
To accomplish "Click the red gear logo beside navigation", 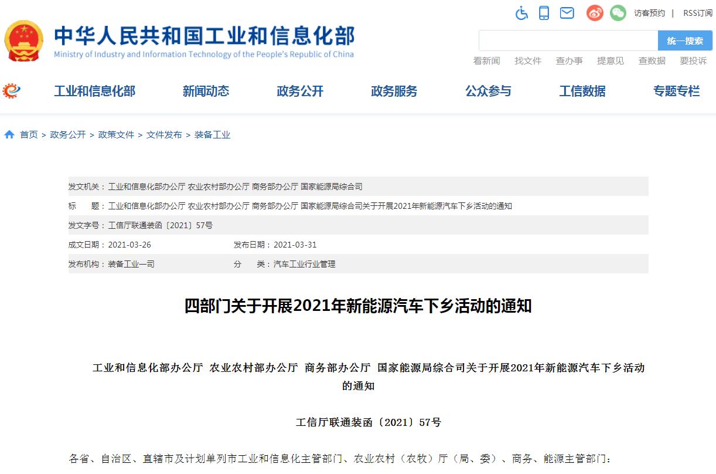I will [11, 91].
